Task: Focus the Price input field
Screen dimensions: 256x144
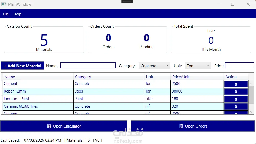Action: coord(240,66)
